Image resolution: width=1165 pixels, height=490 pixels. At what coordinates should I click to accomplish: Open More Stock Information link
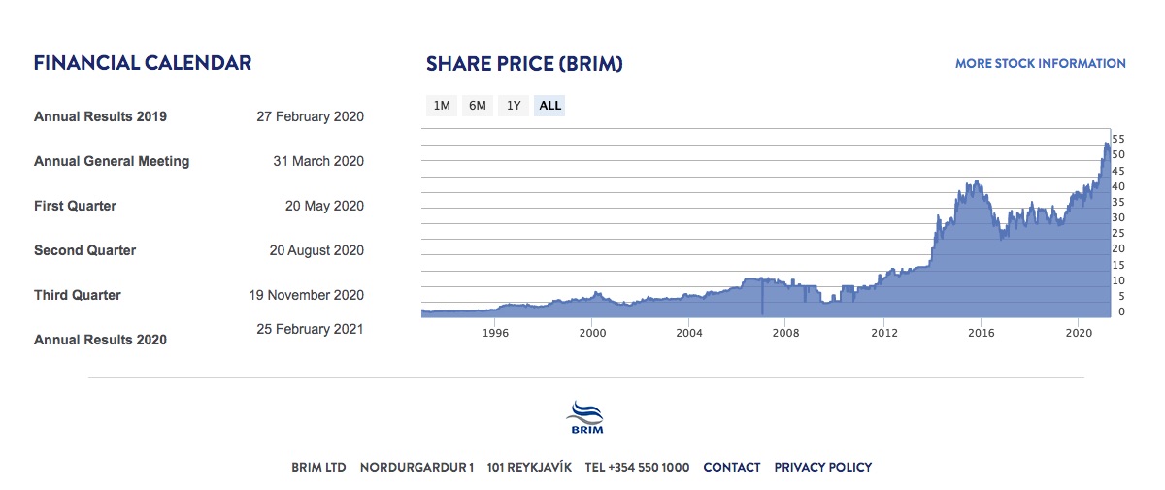click(x=1040, y=64)
